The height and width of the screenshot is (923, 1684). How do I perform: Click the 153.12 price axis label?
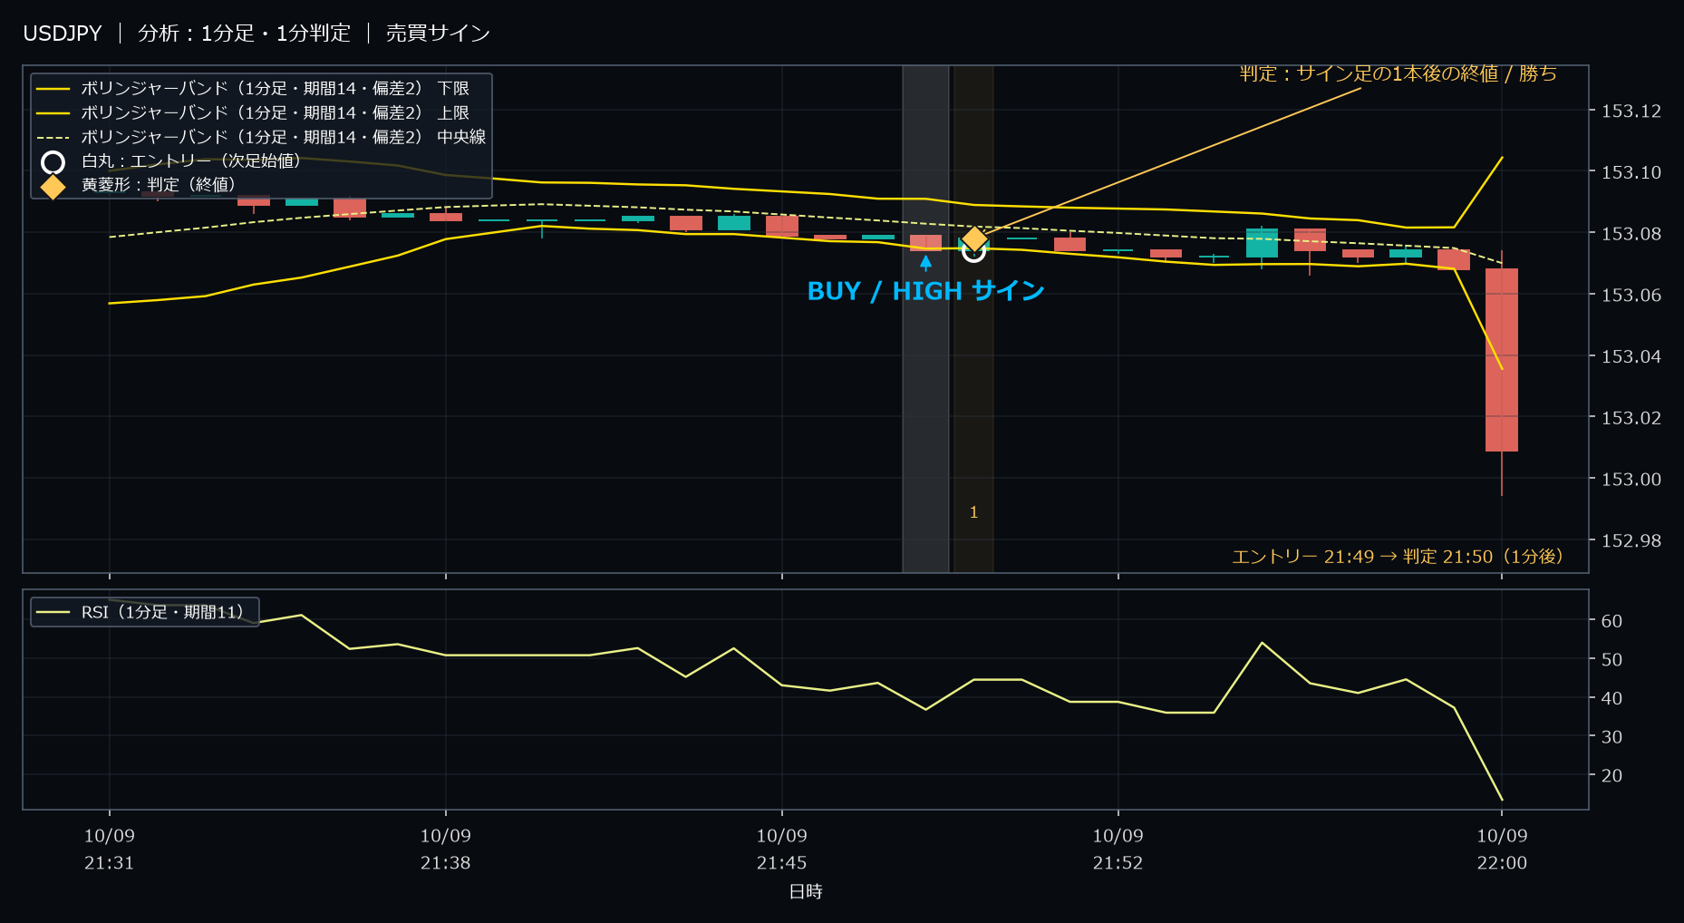[x=1631, y=112]
